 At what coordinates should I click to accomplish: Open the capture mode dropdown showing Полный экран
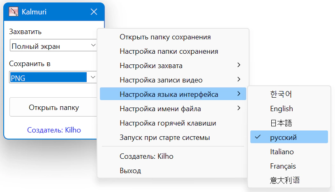click(53, 46)
